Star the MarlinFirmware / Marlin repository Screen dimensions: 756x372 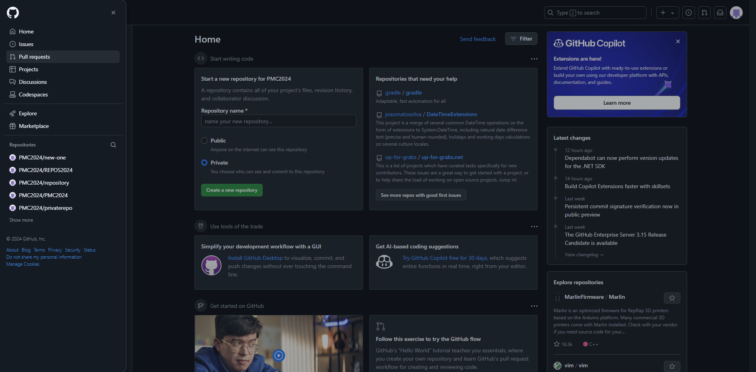click(672, 298)
